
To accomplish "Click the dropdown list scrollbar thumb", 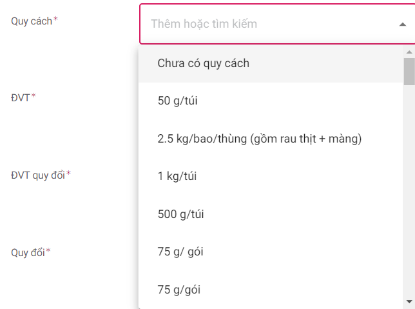I will click(409, 71).
